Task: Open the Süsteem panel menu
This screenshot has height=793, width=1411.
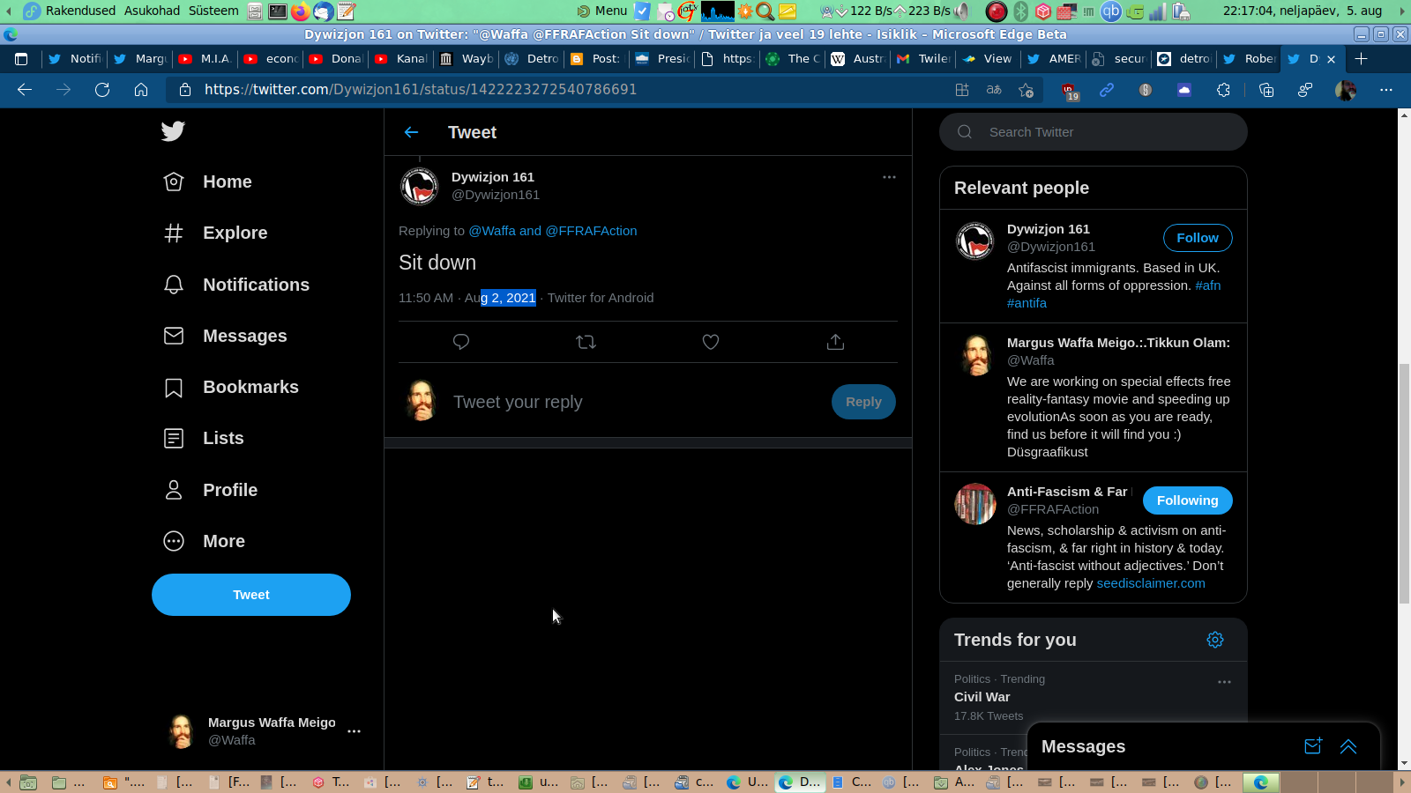Action: point(213,11)
